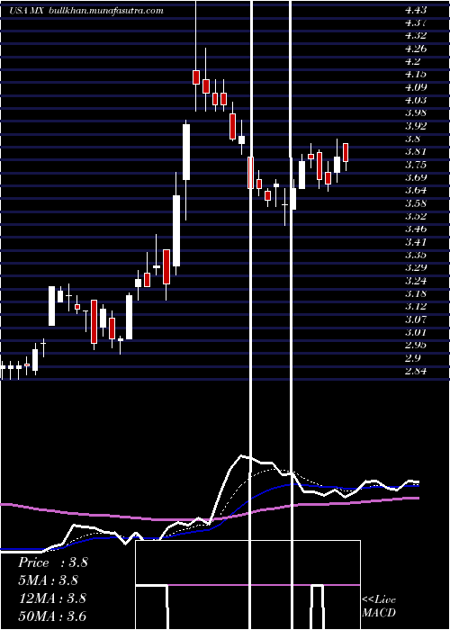
Task: Select the 3.64 price axis label
Action: coord(416,191)
